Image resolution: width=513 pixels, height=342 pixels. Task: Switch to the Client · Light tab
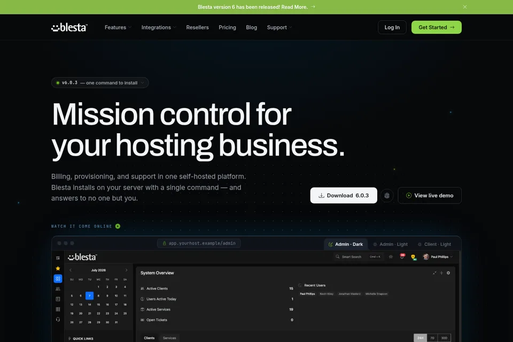click(434, 244)
